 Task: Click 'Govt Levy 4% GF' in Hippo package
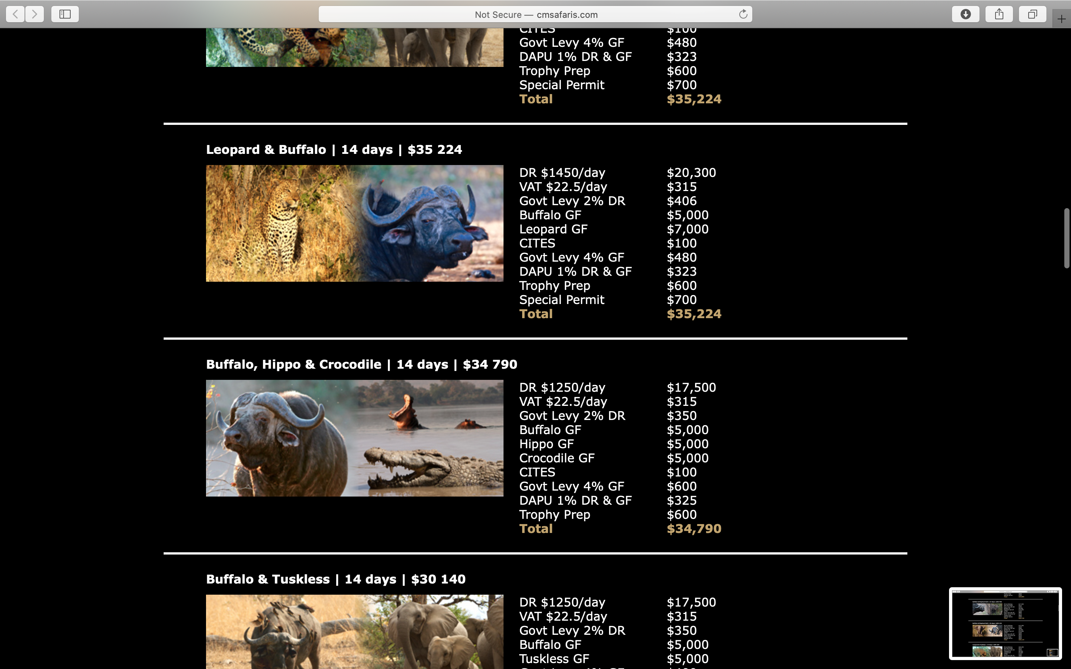coord(571,486)
